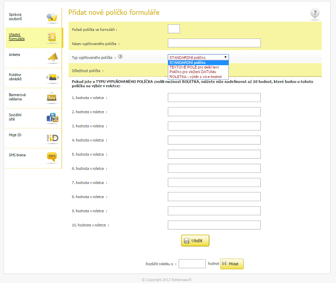The width and height of the screenshot is (336, 283).
Task: Open the Bannerová reklama sale tag icon
Action: pos(52,97)
